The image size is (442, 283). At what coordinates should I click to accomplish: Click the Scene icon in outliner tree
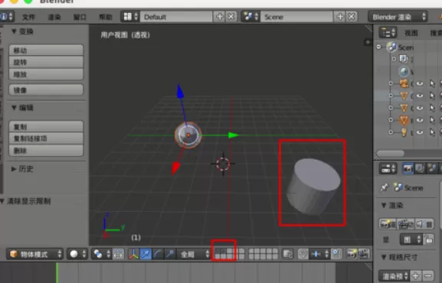tap(391, 47)
